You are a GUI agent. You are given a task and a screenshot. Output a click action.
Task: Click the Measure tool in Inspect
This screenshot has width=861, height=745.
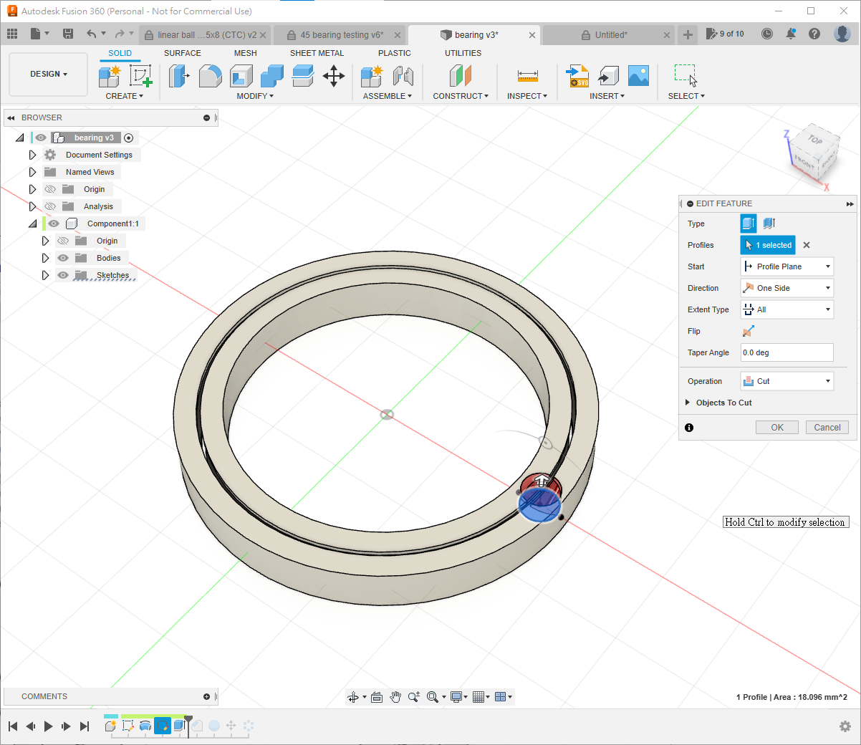click(527, 76)
